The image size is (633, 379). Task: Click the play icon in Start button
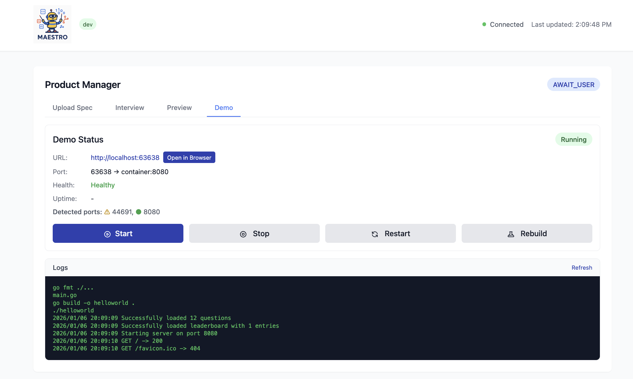click(107, 234)
